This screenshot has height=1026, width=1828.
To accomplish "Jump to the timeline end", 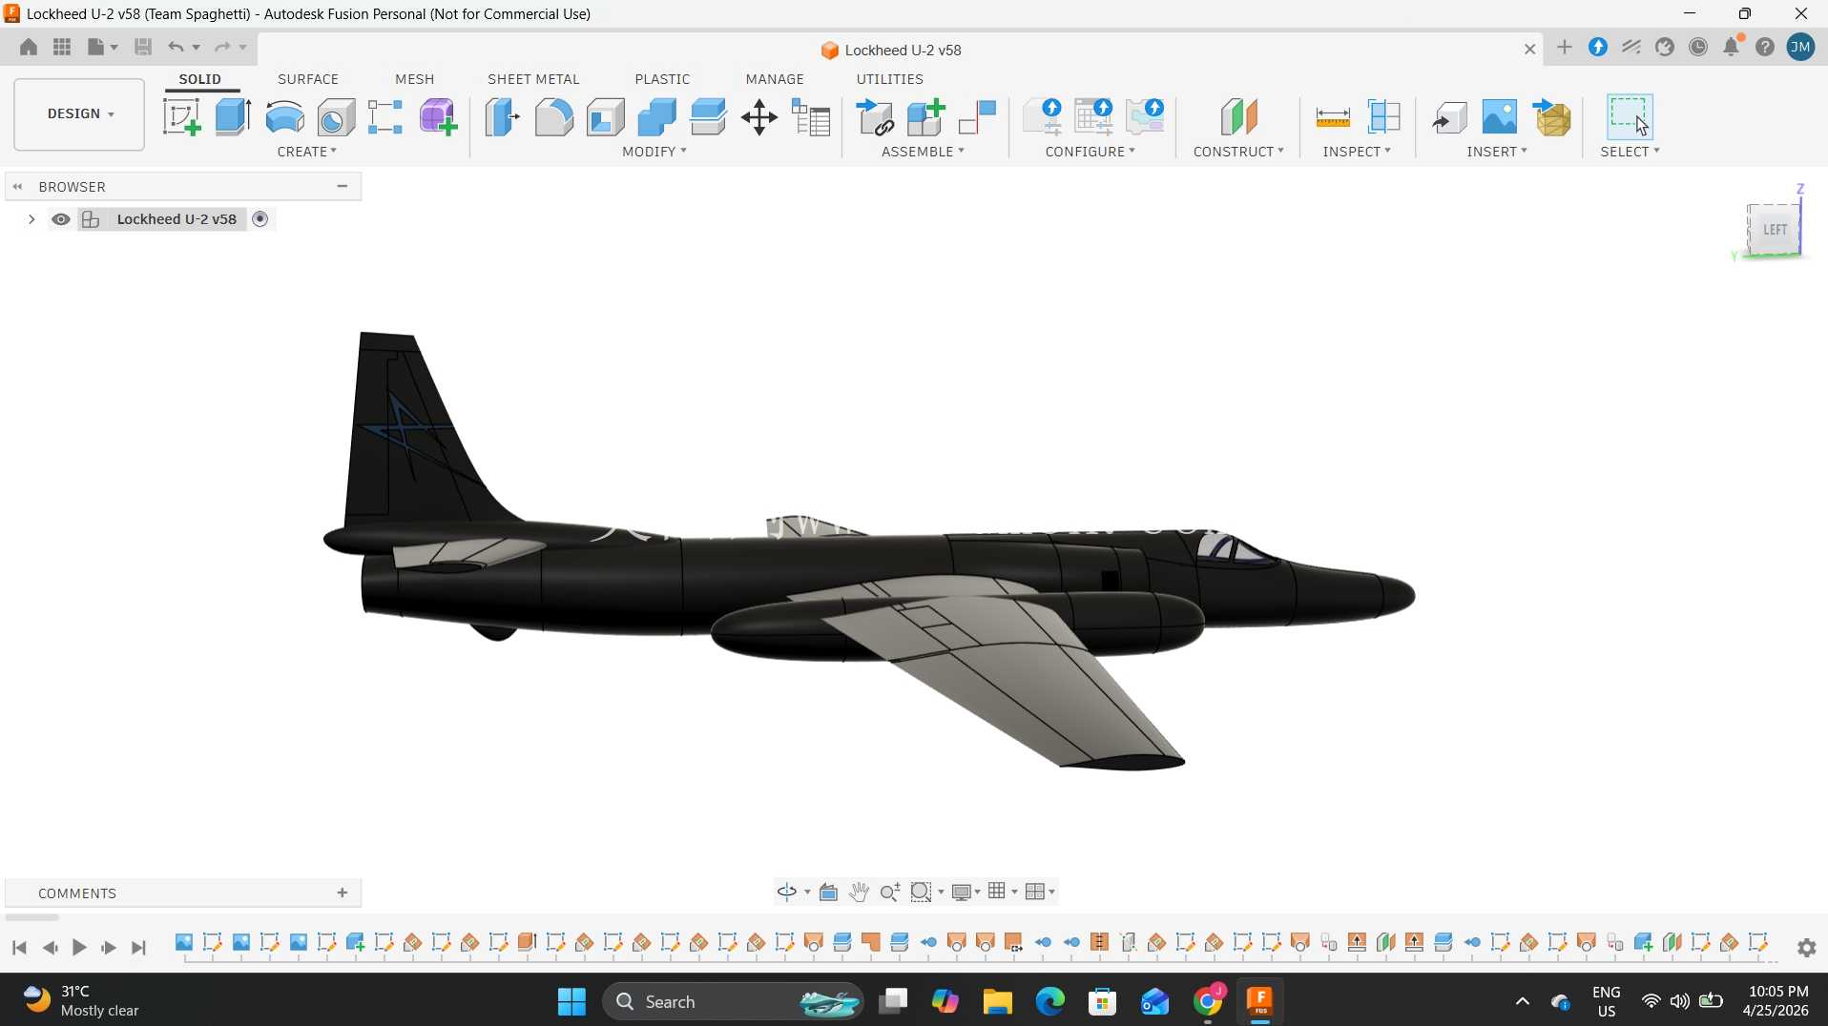I will pyautogui.click(x=139, y=948).
